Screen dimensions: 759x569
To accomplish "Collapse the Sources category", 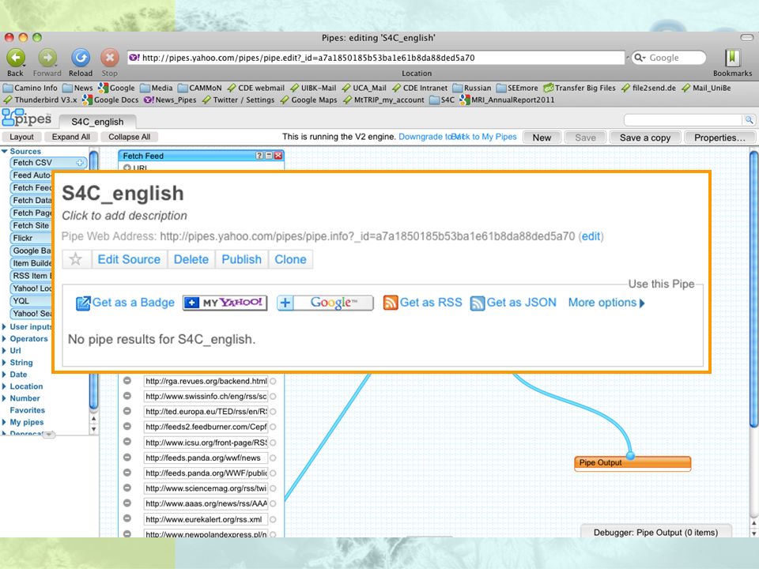I will click(x=5, y=152).
